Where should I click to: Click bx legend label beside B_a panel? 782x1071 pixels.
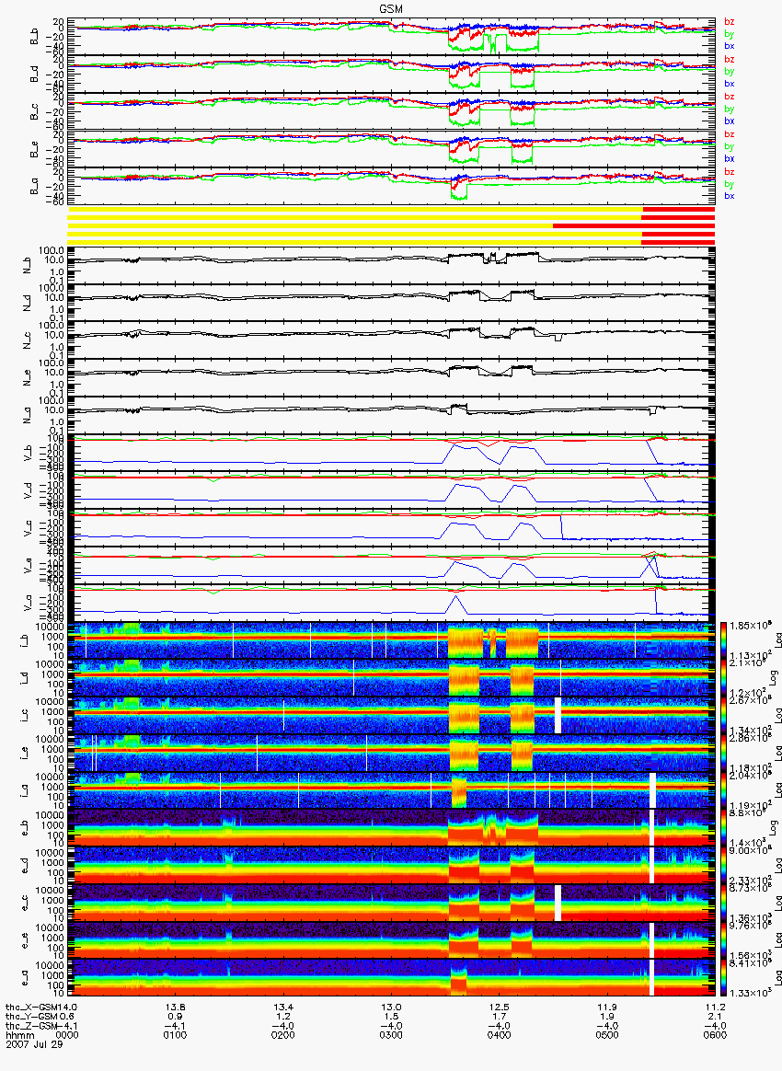click(730, 196)
